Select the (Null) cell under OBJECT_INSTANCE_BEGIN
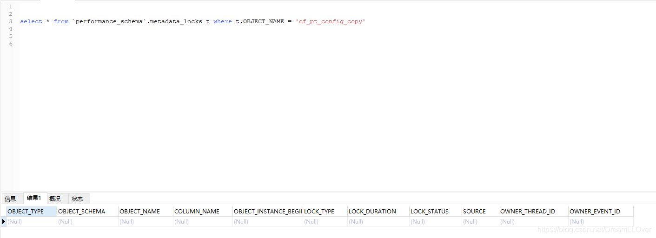Image resolution: width=656 pixels, height=238 pixels. click(268, 221)
